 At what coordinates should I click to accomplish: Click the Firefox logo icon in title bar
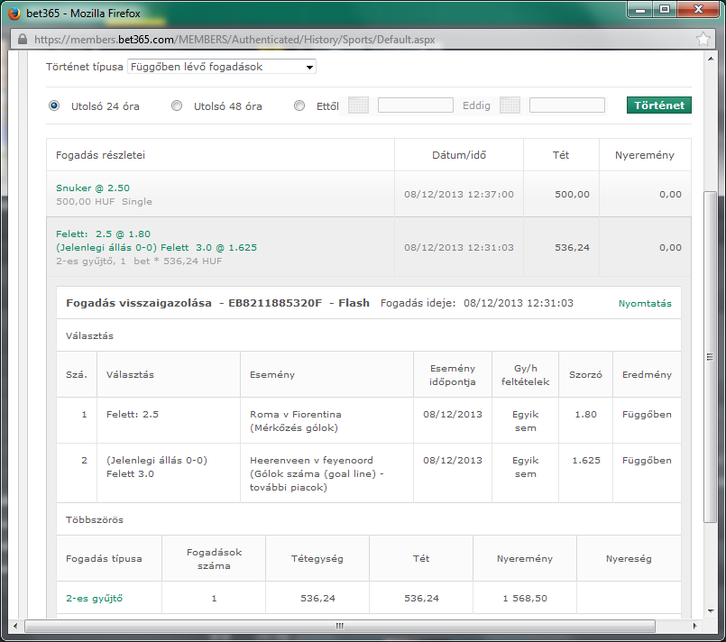click(x=14, y=13)
